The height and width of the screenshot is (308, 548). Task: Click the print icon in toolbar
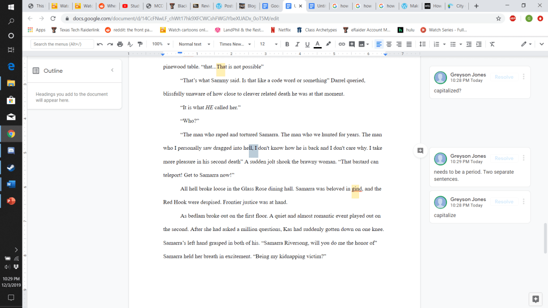tap(120, 44)
